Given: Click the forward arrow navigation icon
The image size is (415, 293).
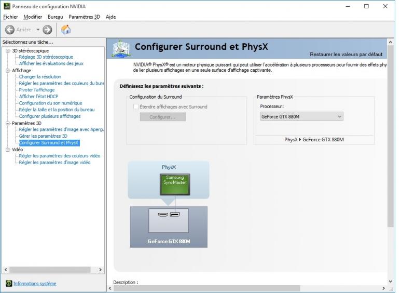Looking at the screenshot, I should click(47, 30).
